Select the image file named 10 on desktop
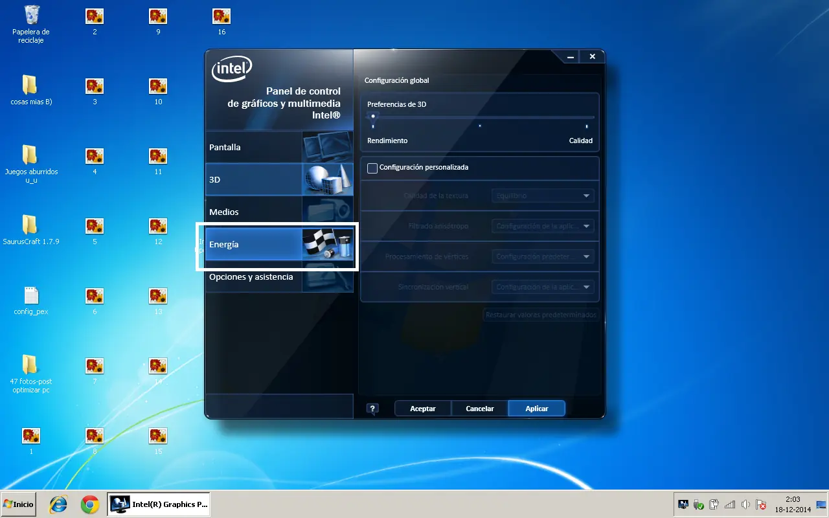This screenshot has height=518, width=829. [x=158, y=91]
